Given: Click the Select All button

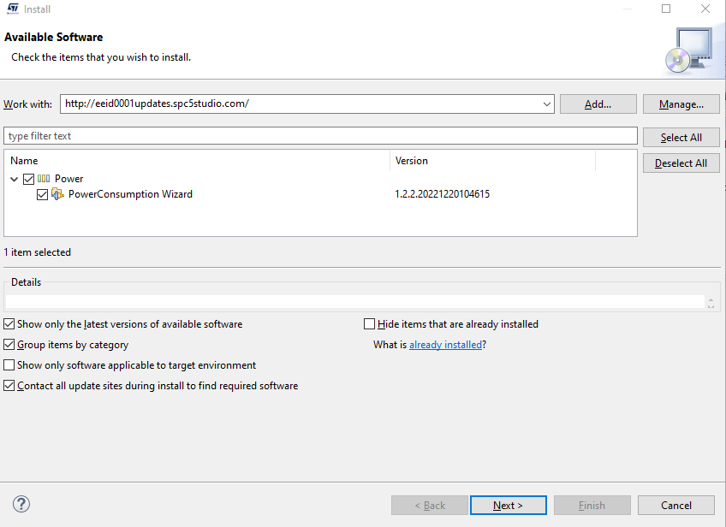Looking at the screenshot, I should 681,138.
